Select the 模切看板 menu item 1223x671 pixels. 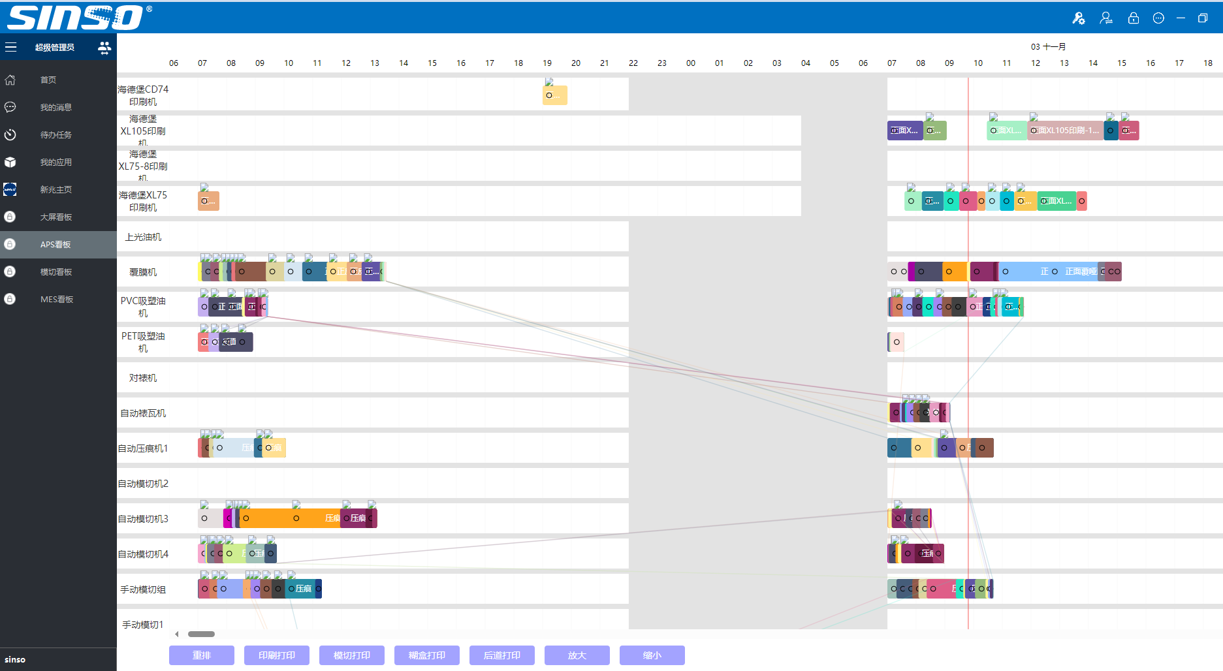tap(58, 272)
